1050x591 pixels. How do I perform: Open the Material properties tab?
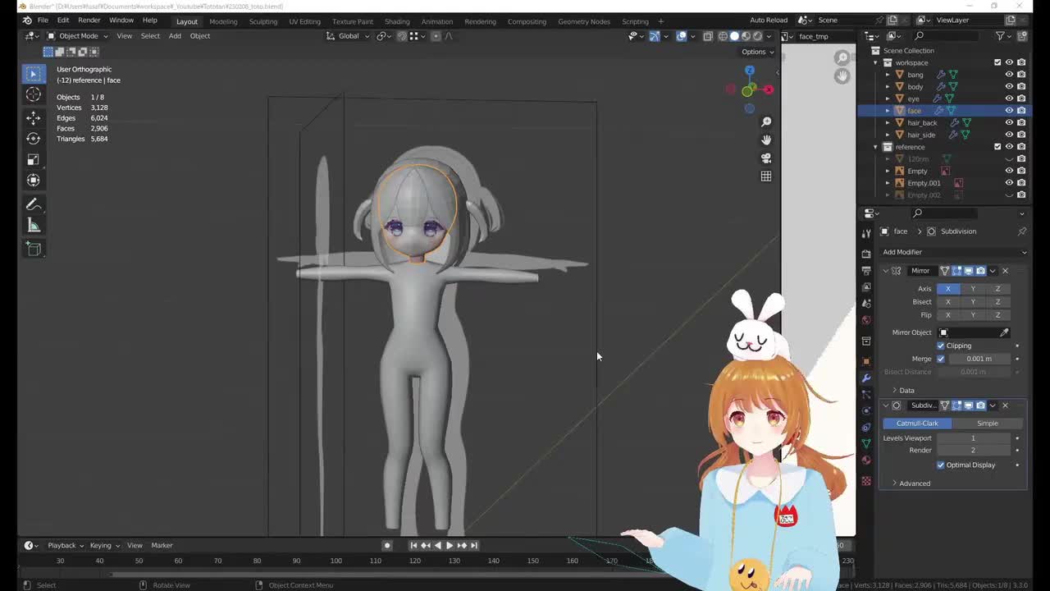click(x=866, y=460)
